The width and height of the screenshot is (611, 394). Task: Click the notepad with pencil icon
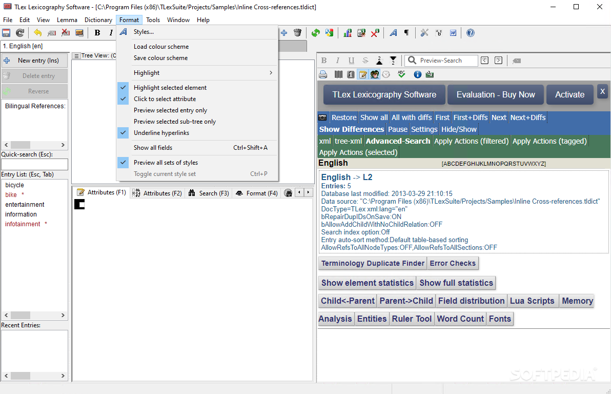pos(363,74)
